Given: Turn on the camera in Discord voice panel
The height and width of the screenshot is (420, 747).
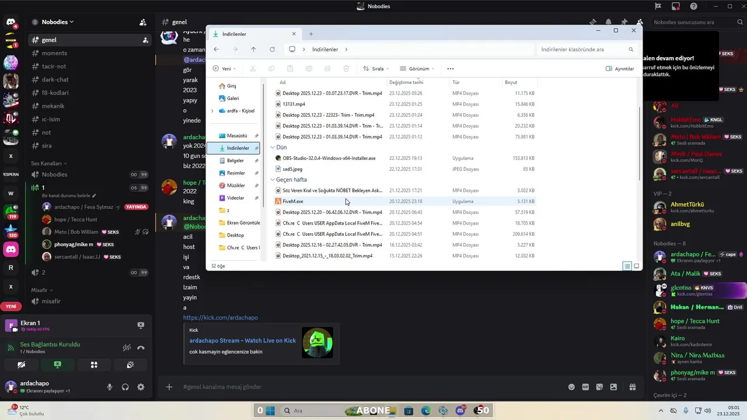Looking at the screenshot, I should [22, 365].
